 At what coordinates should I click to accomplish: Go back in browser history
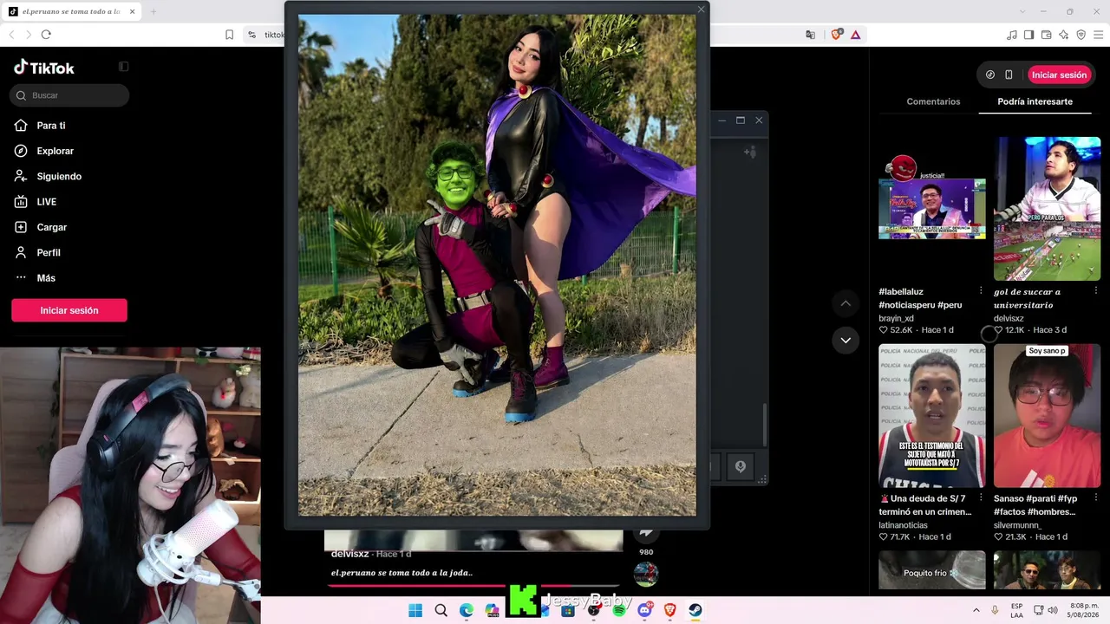click(11, 35)
